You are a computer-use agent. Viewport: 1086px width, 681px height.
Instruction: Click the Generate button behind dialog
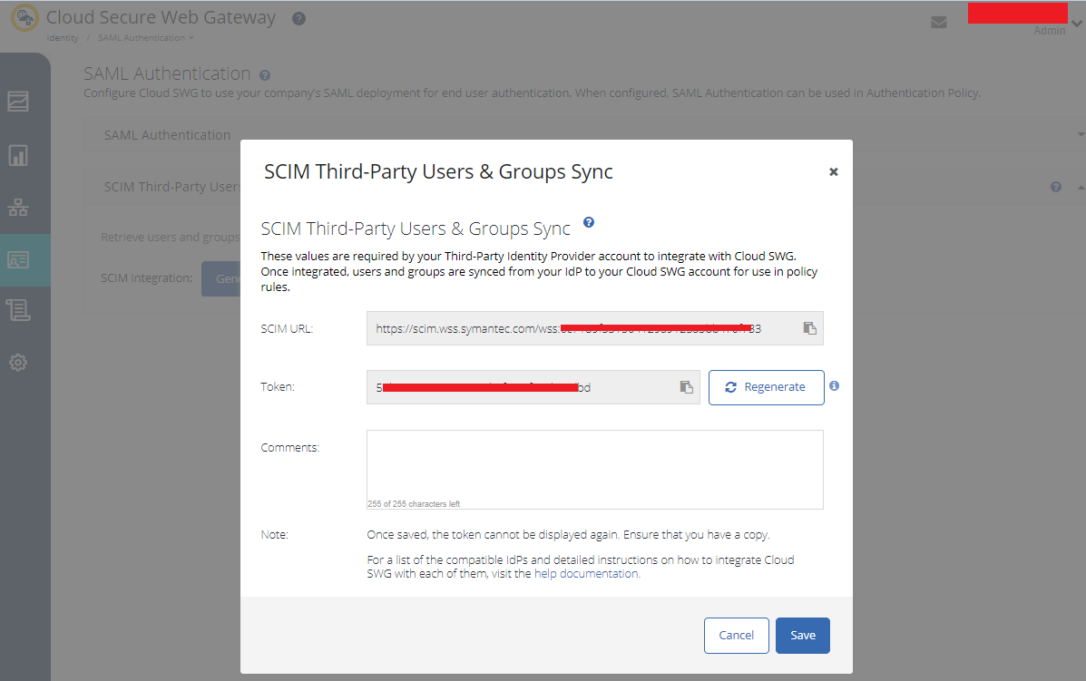pyautogui.click(x=221, y=279)
